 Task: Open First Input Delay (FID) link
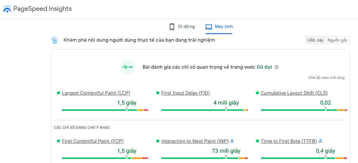pos(186,93)
